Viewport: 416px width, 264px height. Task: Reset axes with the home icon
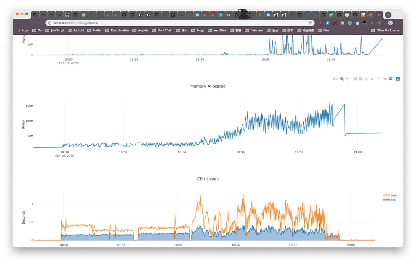(372, 79)
